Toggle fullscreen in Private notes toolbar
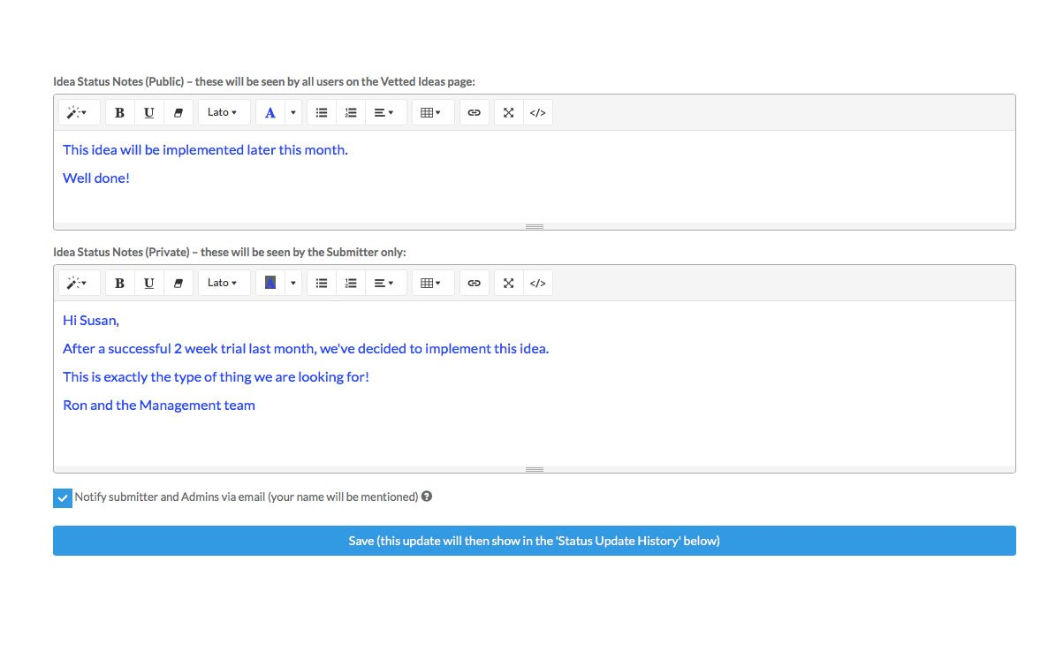Viewport: 1048px width, 652px height. [509, 283]
